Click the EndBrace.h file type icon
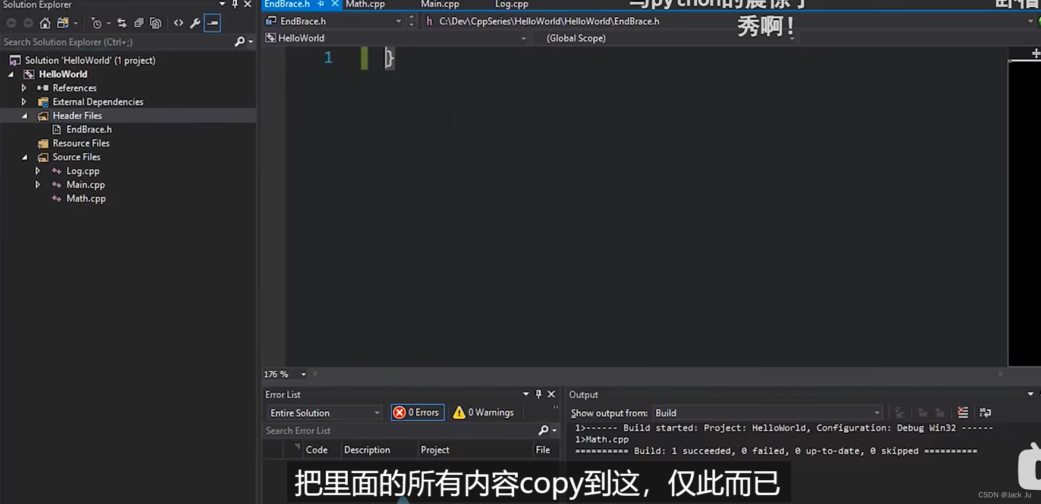The image size is (1041, 504). [57, 130]
